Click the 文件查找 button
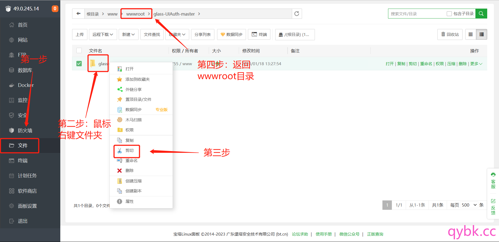The image size is (499, 242). (x=152, y=34)
